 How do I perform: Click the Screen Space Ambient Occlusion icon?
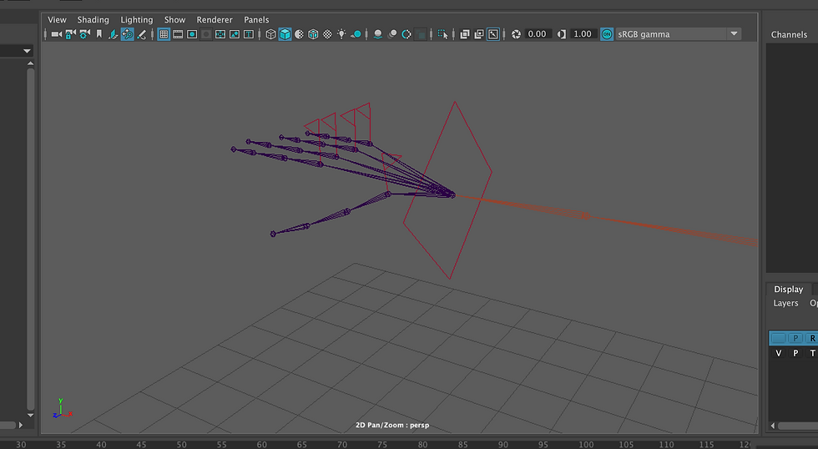[x=378, y=34]
